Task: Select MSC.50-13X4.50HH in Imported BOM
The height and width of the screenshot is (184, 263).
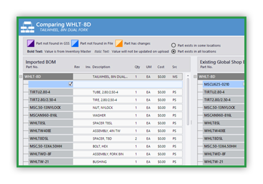Action: coord(51,146)
